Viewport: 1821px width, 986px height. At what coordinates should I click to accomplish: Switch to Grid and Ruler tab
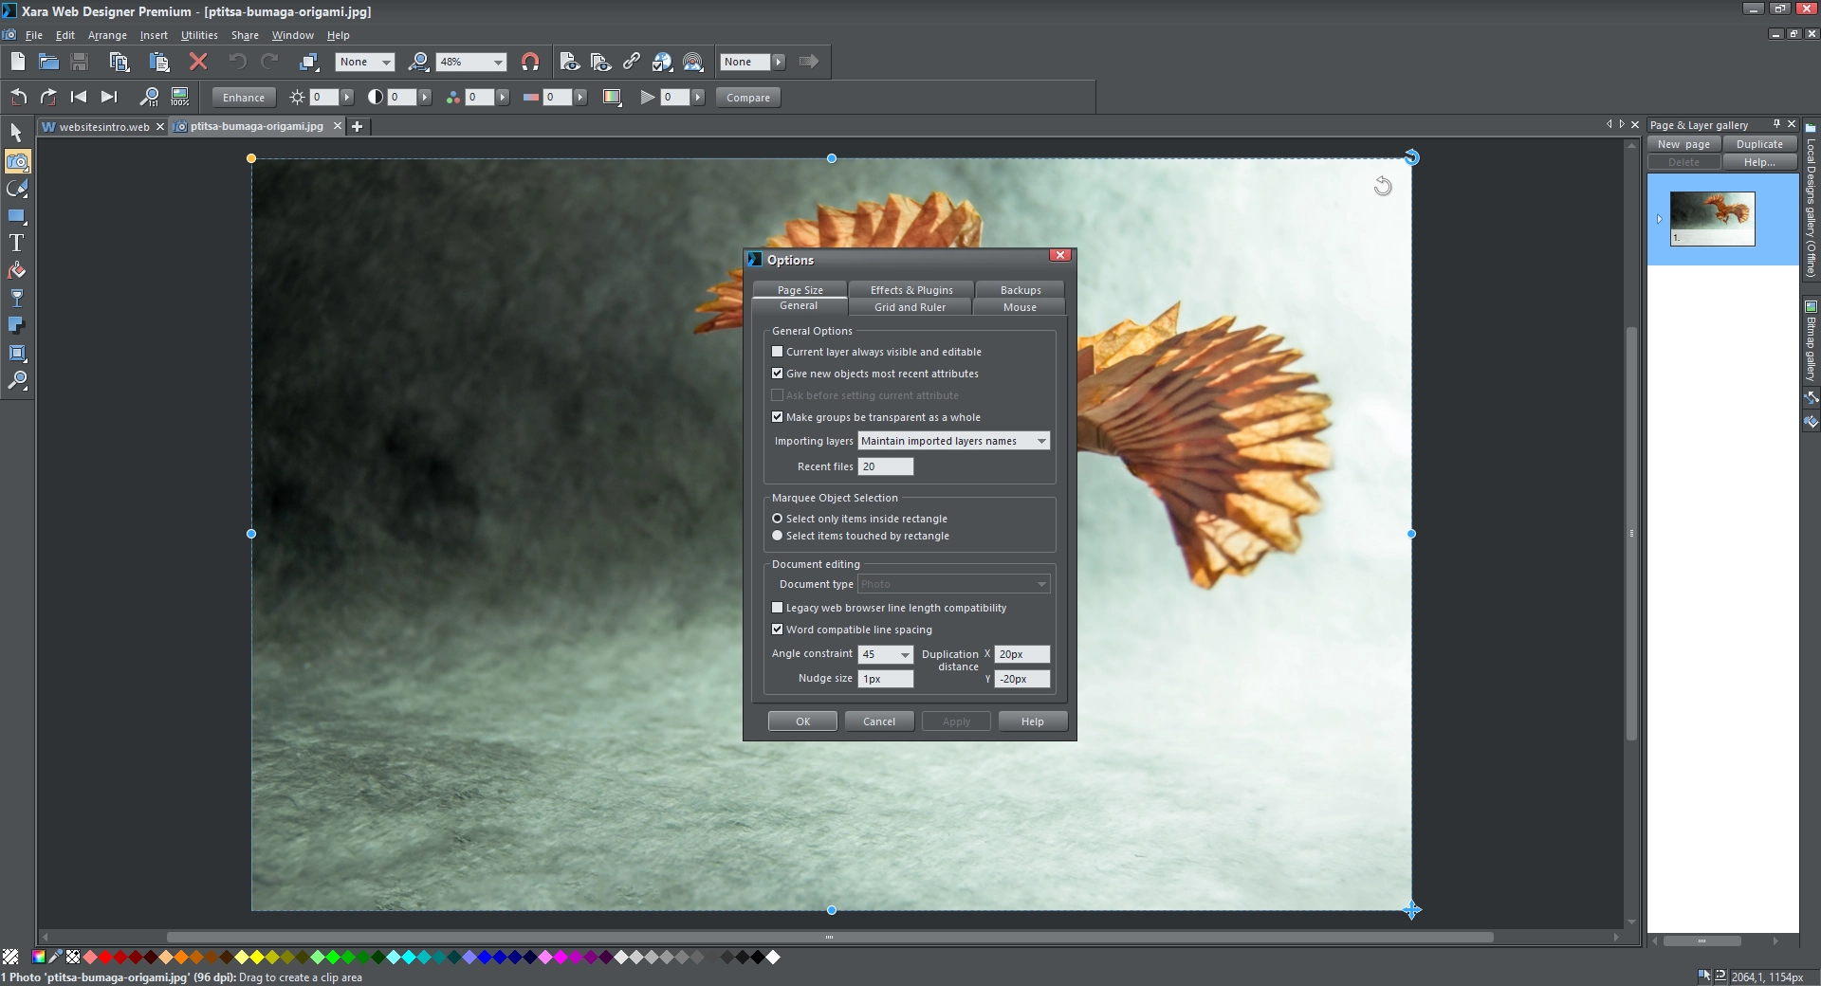point(910,307)
